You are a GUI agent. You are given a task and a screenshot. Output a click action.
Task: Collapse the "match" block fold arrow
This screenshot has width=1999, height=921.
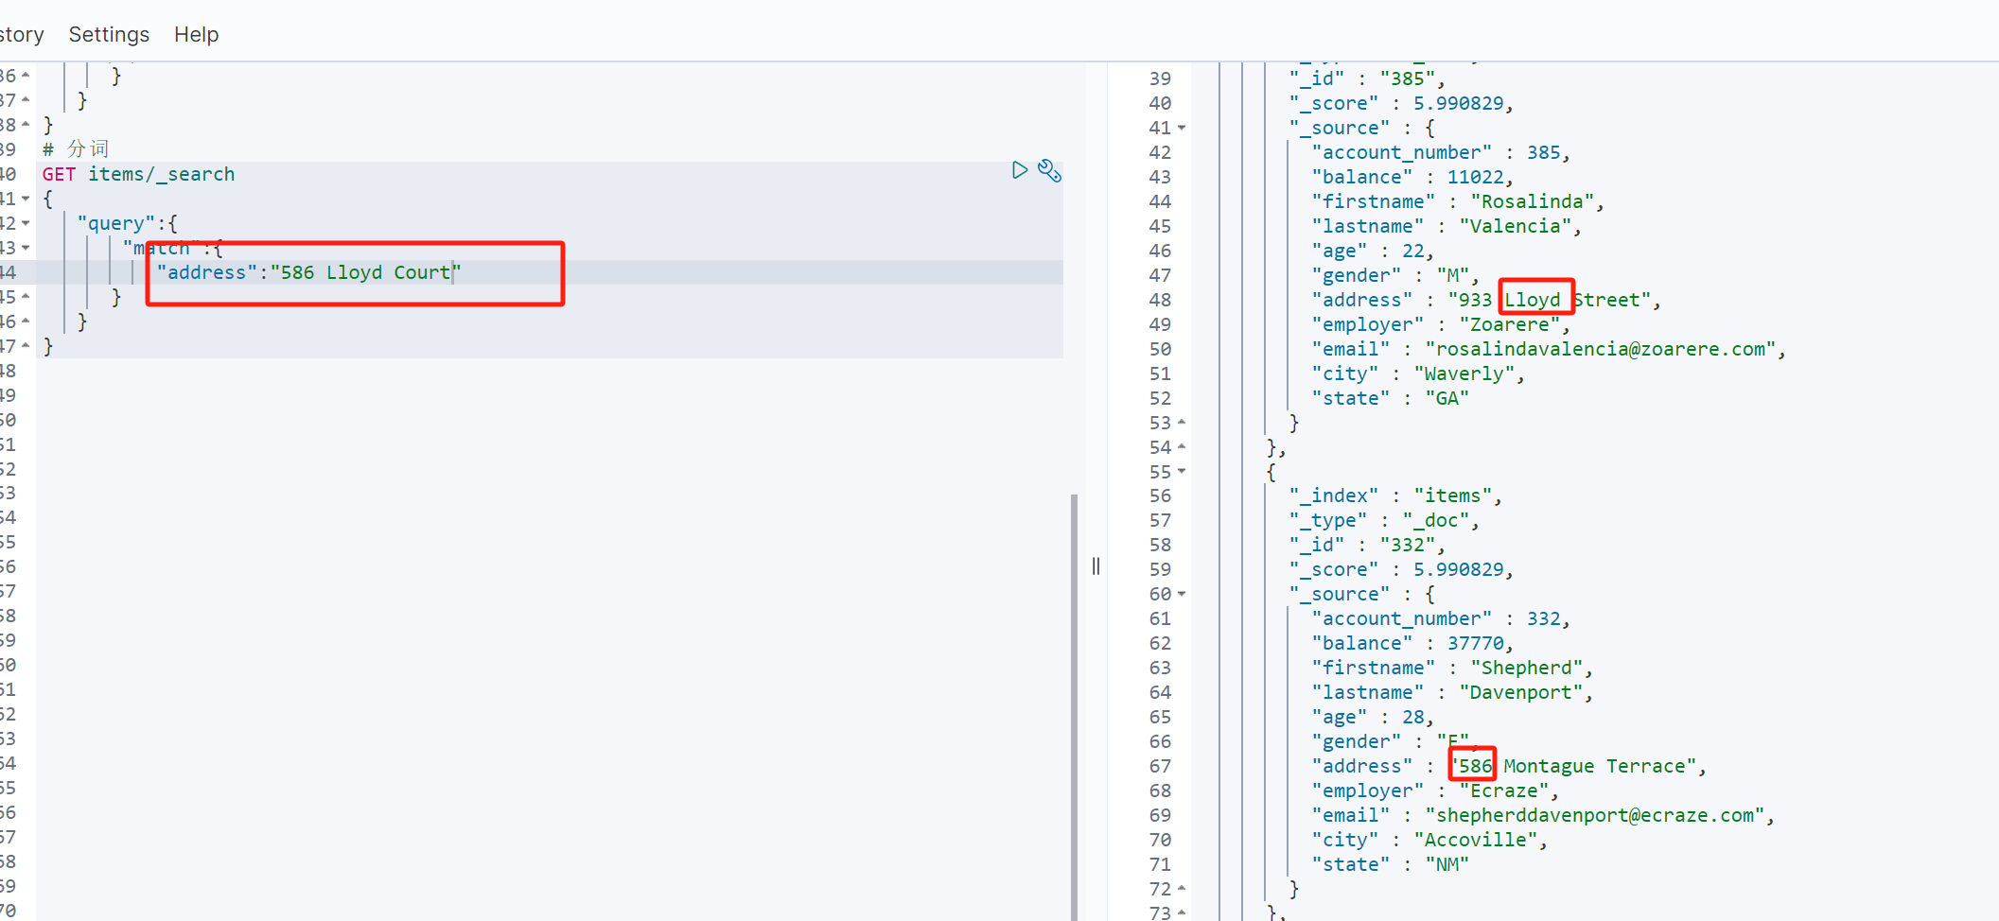(x=26, y=248)
